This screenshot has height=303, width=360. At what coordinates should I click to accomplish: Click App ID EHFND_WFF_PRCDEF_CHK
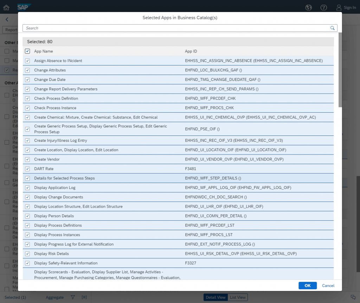(210, 99)
